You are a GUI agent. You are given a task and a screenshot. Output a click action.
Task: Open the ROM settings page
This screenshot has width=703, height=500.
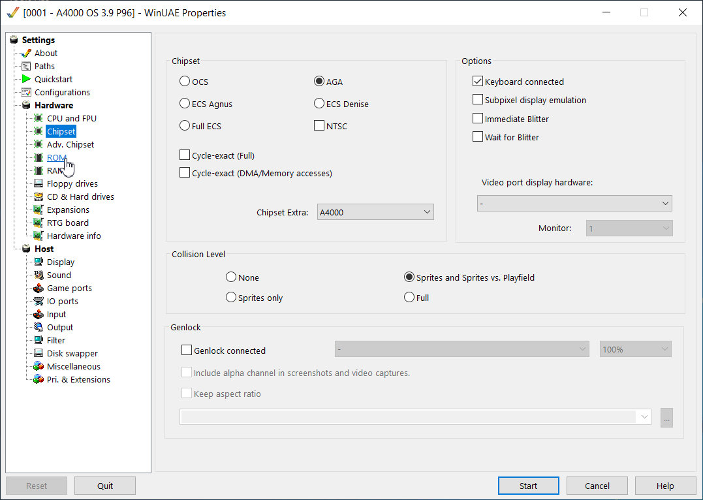click(57, 157)
